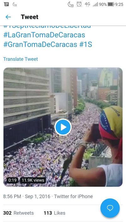Viewport: 126px width, 224px height.
Task: Tap the battery icon in status bar
Action: [x=111, y=4]
